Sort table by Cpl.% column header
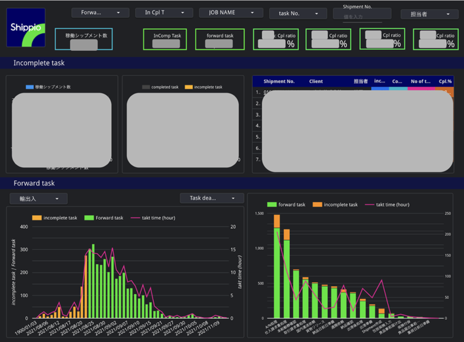The height and width of the screenshot is (342, 464). coord(445,81)
